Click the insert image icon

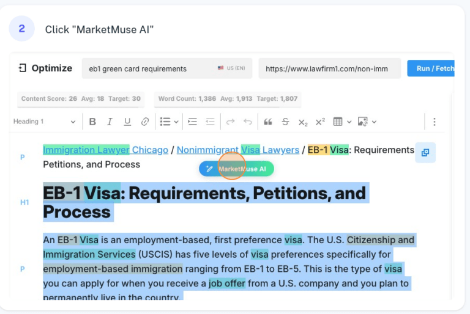(363, 122)
